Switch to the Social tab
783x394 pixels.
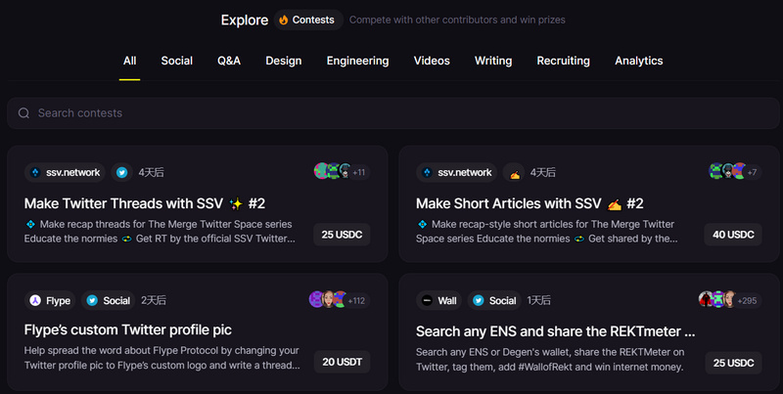pyautogui.click(x=176, y=61)
